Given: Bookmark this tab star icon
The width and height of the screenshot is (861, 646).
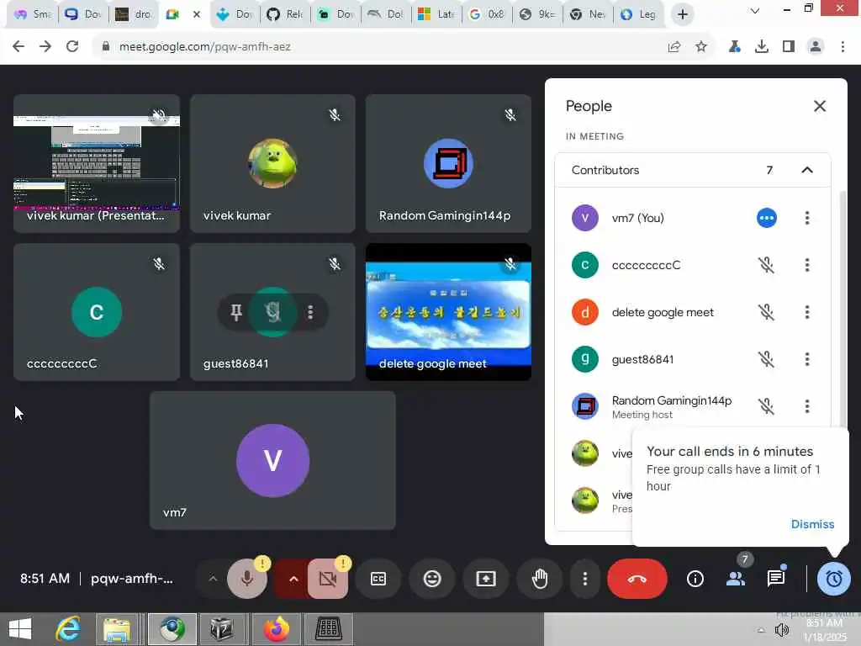Looking at the screenshot, I should [x=701, y=47].
